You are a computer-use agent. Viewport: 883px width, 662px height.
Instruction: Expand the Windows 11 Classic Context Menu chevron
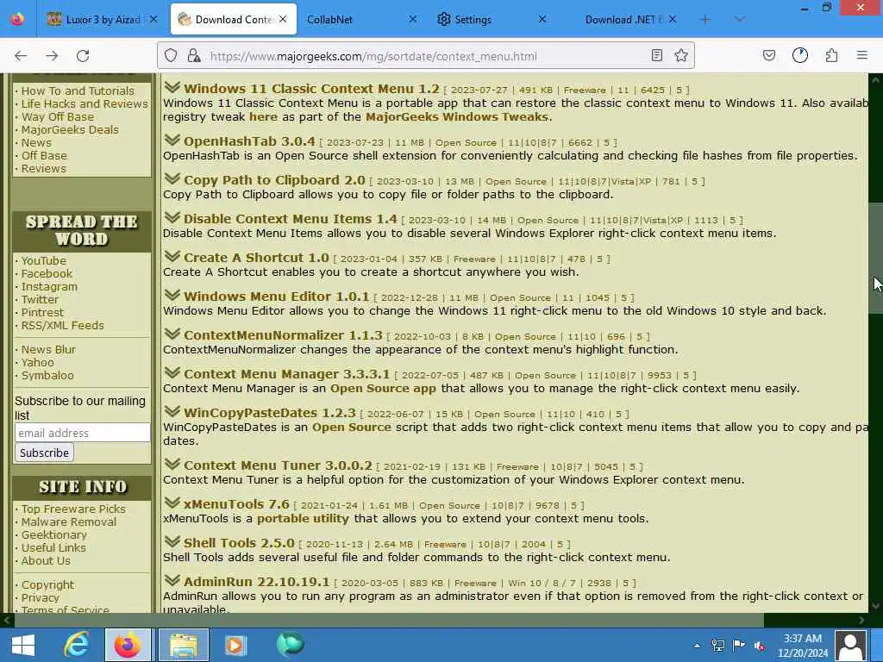tap(172, 87)
